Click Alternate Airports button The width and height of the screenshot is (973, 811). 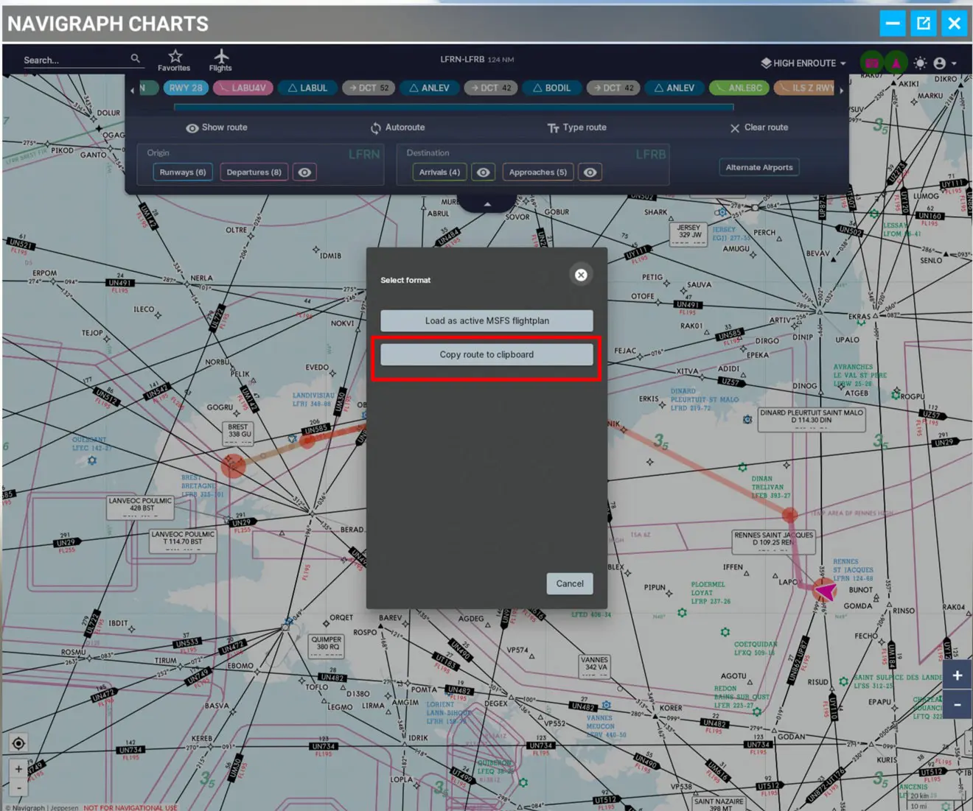(758, 167)
